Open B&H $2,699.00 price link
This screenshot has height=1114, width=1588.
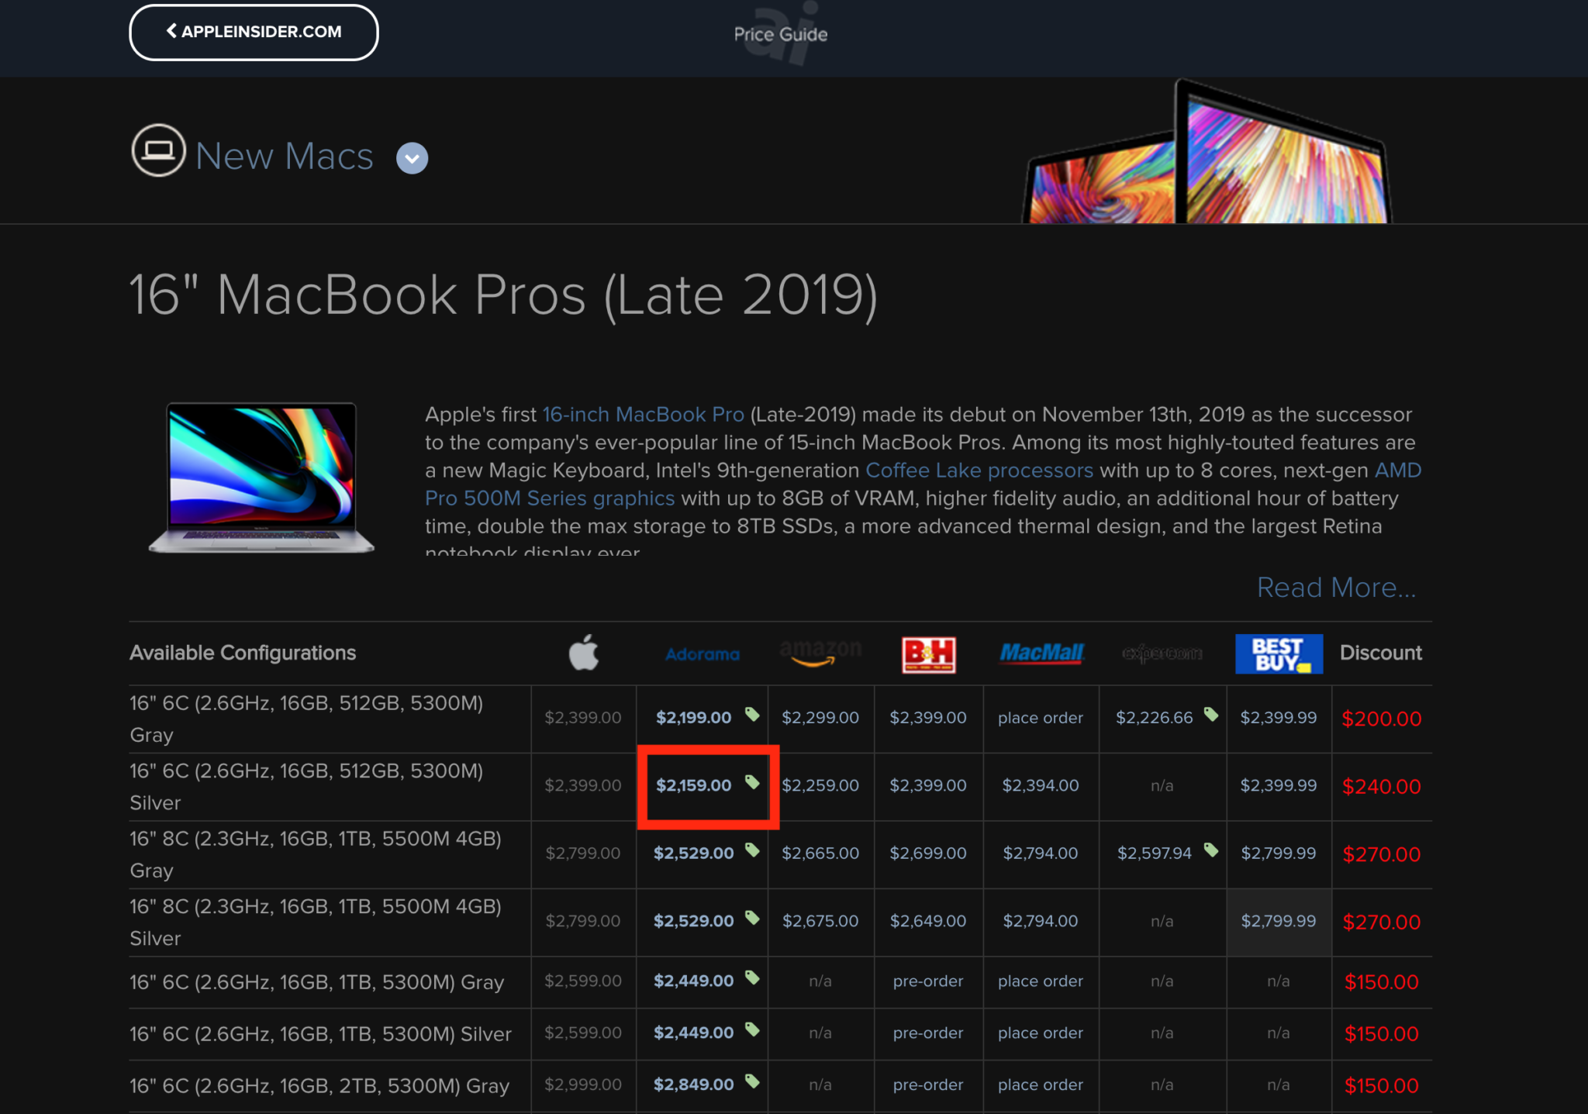(x=928, y=854)
